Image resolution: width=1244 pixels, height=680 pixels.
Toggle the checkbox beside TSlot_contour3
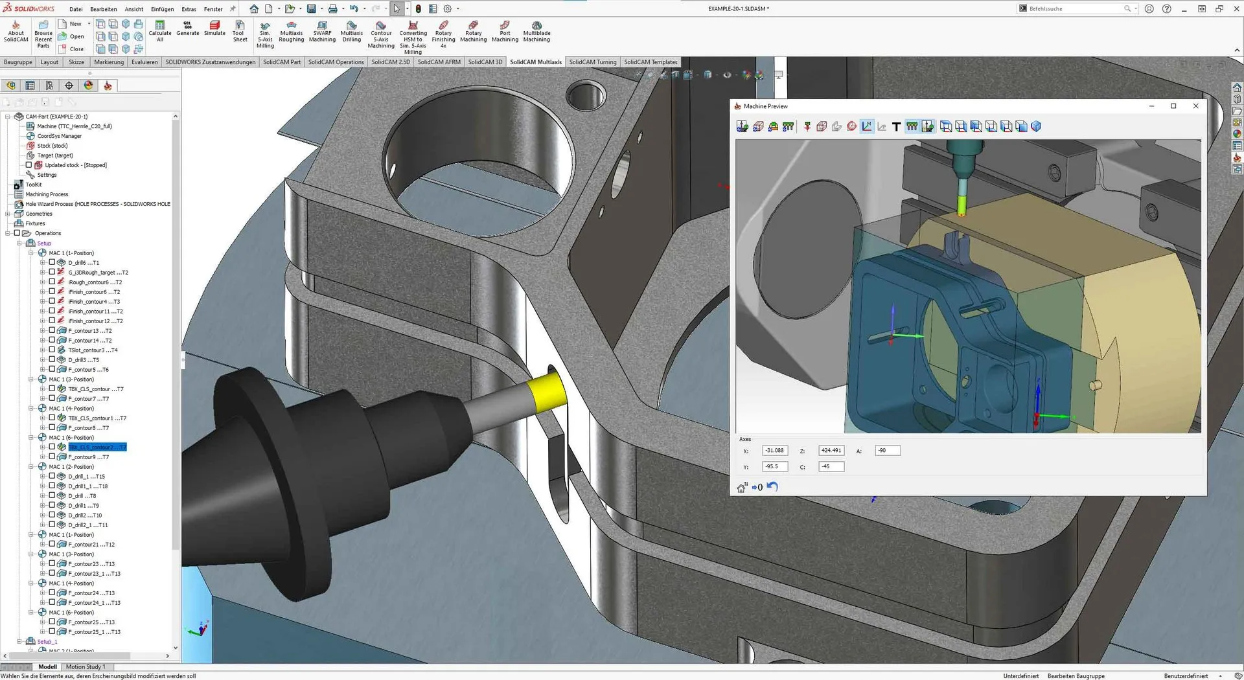tap(52, 350)
